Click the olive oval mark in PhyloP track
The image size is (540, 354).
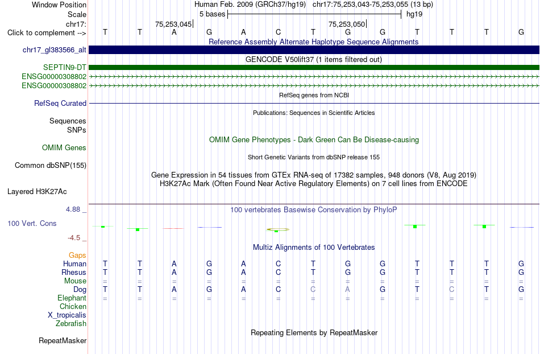tap(278, 229)
